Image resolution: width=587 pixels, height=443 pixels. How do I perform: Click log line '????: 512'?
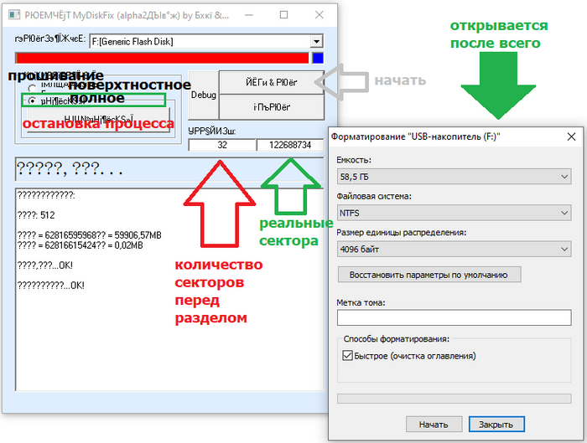coord(36,215)
